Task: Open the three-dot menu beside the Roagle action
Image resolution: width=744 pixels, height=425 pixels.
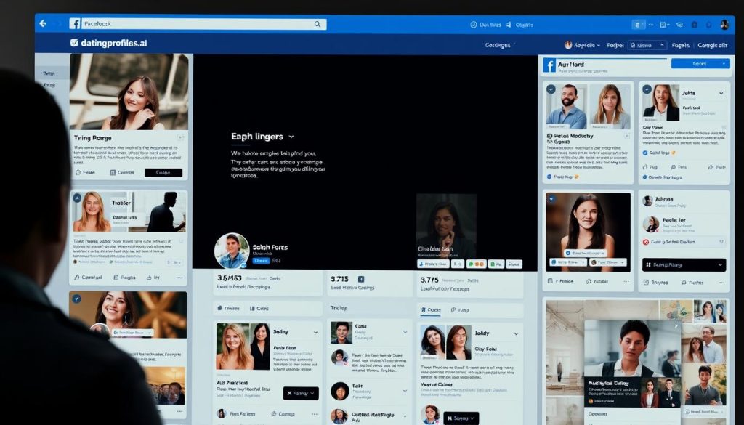Action: (x=180, y=278)
